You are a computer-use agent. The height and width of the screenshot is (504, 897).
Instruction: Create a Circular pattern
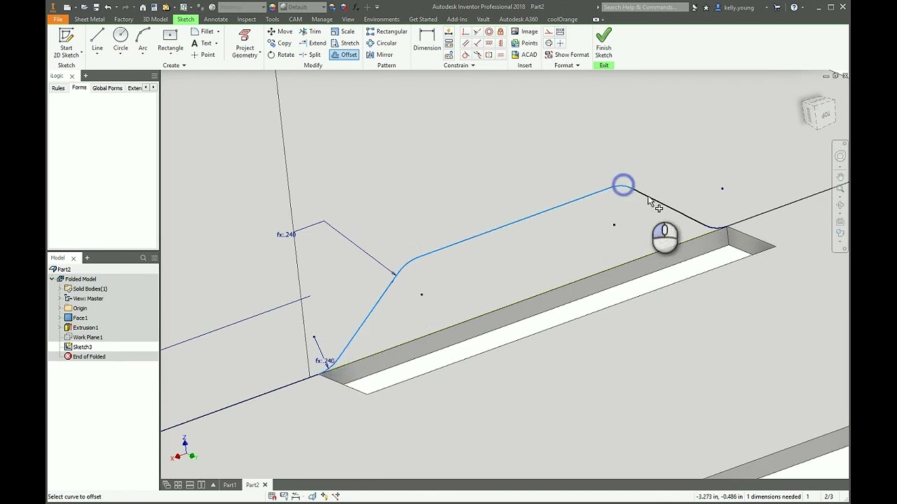[381, 43]
